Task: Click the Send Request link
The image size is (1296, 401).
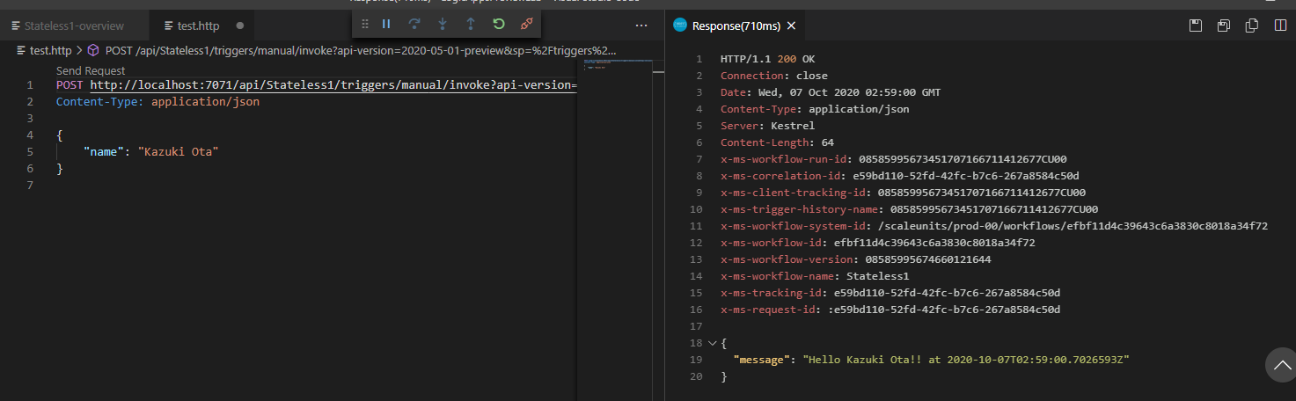Action: click(x=91, y=70)
